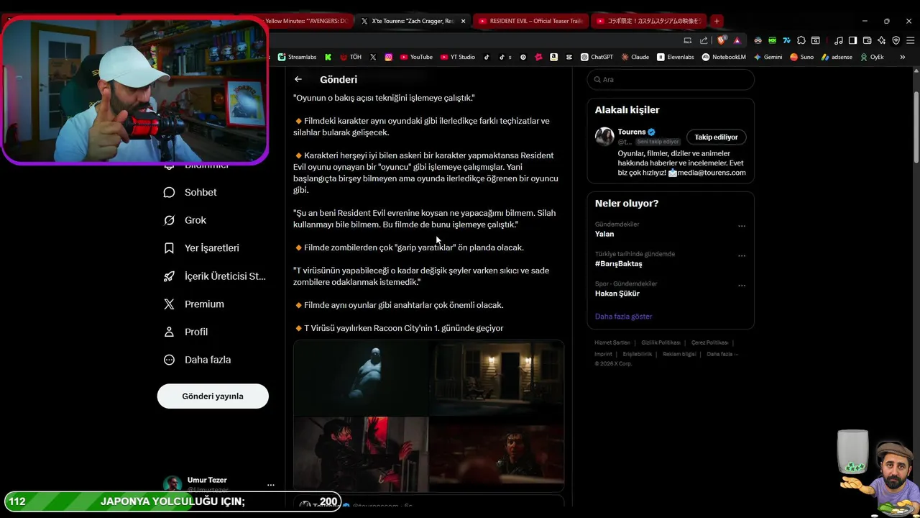920x518 pixels.
Task: Open Erişilebilirlik footer link
Action: 637,354
